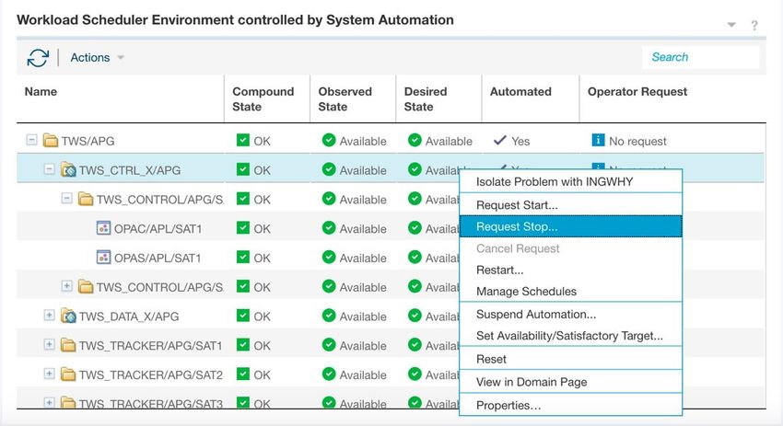
Task: Choose Suspend Automation... menu entry
Action: (x=570, y=315)
